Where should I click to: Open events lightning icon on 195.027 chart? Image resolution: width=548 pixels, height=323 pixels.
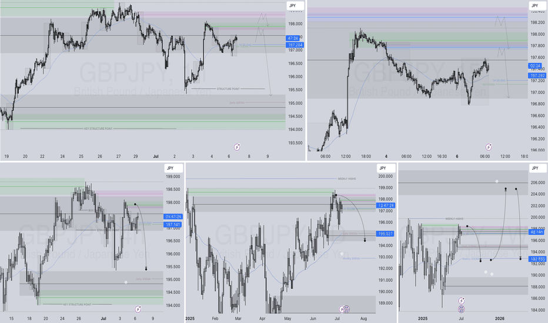[342, 309]
